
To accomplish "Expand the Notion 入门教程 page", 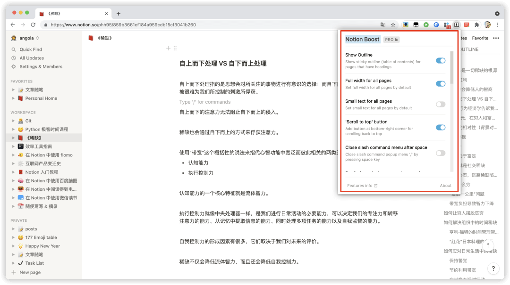I will pyautogui.click(x=13, y=172).
